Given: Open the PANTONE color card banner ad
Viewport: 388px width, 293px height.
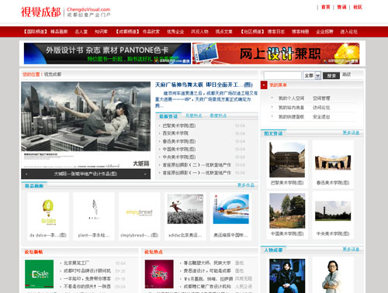Looking at the screenshot, I should pyautogui.click(x=107, y=53).
